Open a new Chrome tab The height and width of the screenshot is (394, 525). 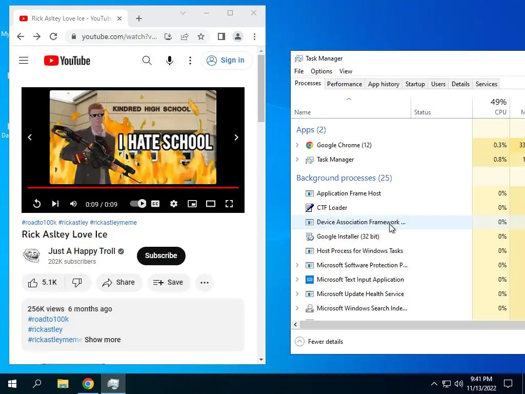pyautogui.click(x=139, y=18)
